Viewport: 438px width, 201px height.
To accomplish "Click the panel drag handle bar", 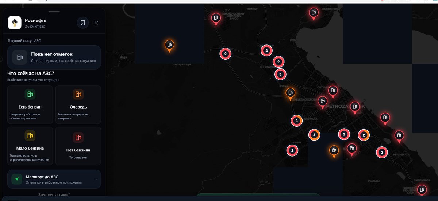I will click(x=54, y=12).
